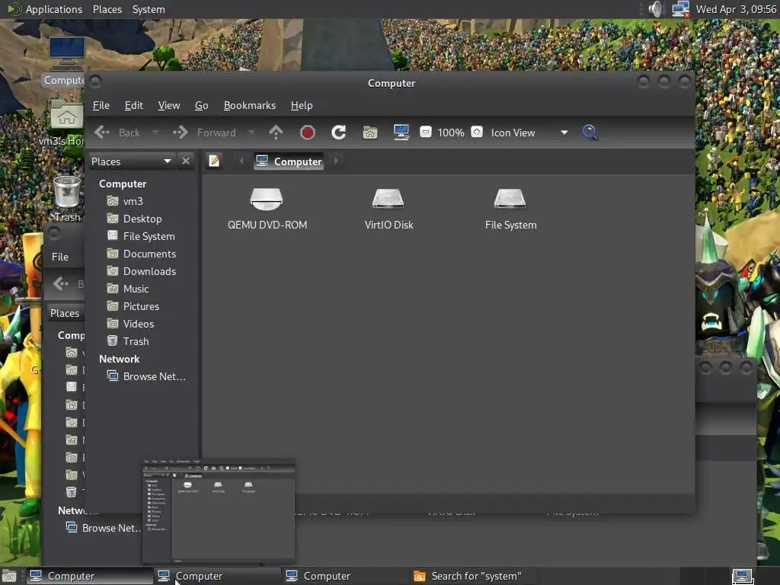Open the File menu
Viewport: 780px width, 585px height.
pos(101,105)
